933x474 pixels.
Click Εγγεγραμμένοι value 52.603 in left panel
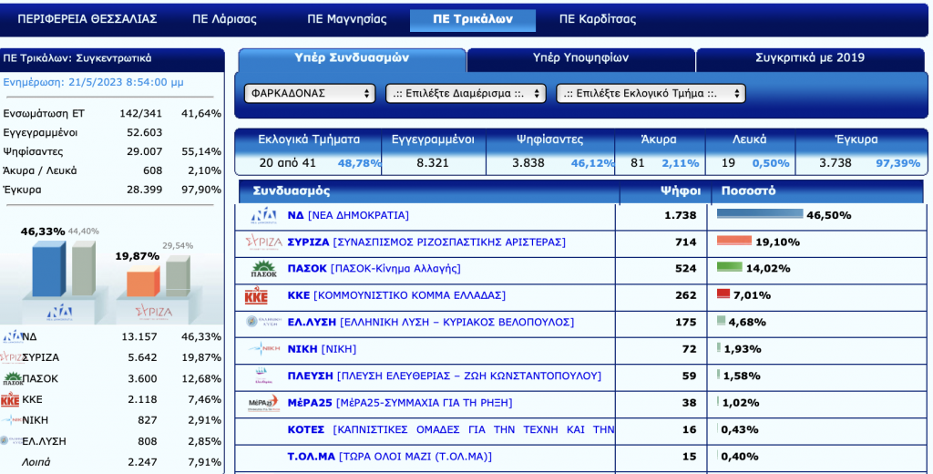point(145,132)
